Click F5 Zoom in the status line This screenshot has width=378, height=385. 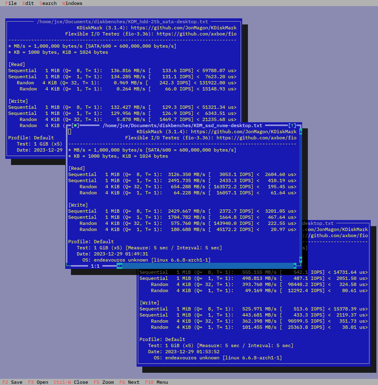(x=104, y=382)
